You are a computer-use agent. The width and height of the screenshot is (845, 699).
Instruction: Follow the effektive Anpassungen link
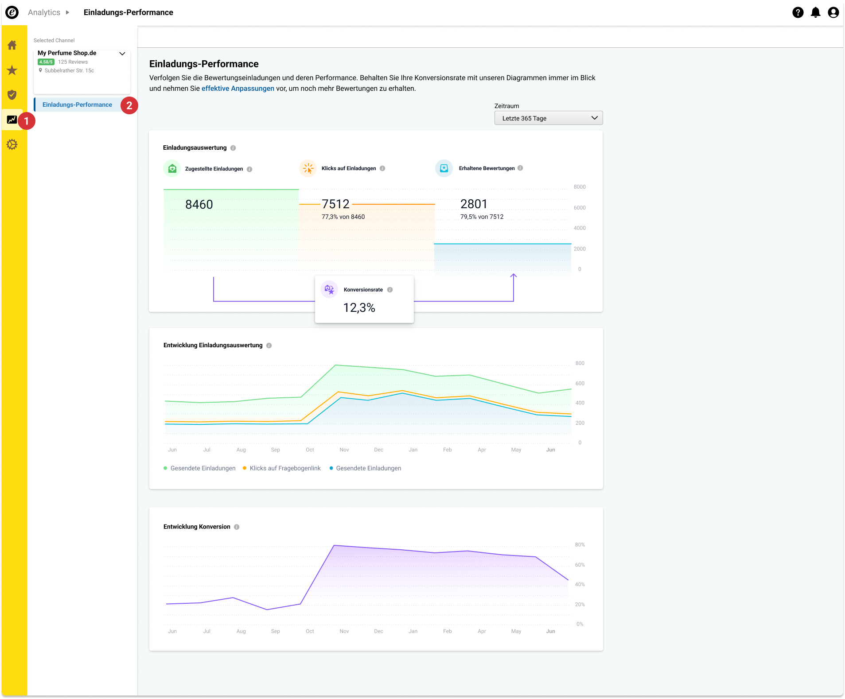(238, 89)
